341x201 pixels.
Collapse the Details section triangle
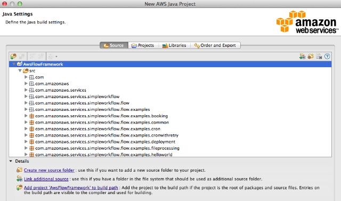(11, 161)
